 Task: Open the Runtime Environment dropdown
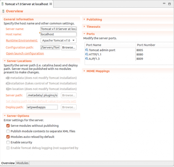[58, 41]
